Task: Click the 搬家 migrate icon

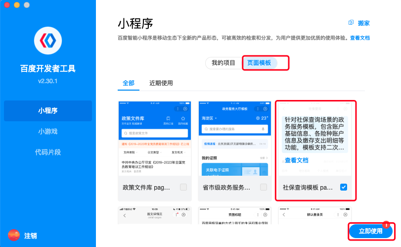Action: (351, 23)
